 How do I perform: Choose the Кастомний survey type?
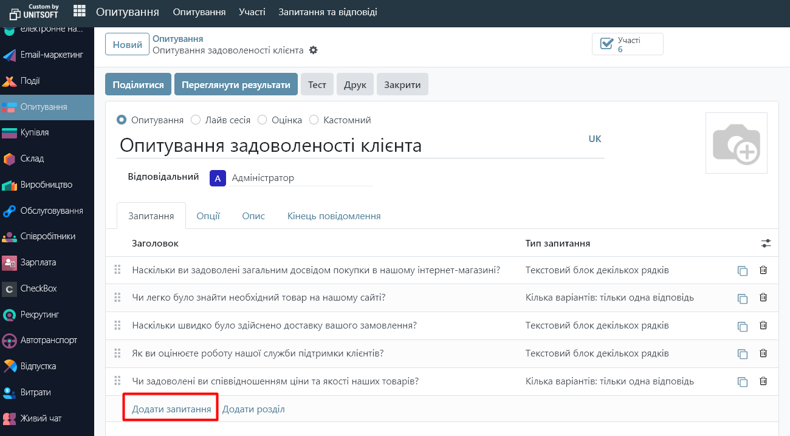[314, 120]
